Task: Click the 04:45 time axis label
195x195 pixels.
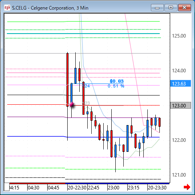Action: click(54, 188)
